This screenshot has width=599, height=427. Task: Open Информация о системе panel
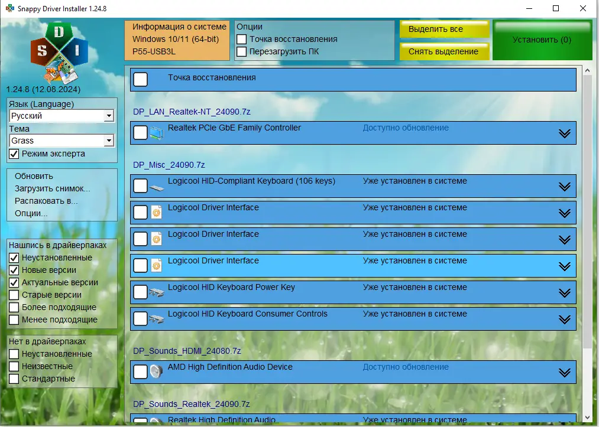177,40
